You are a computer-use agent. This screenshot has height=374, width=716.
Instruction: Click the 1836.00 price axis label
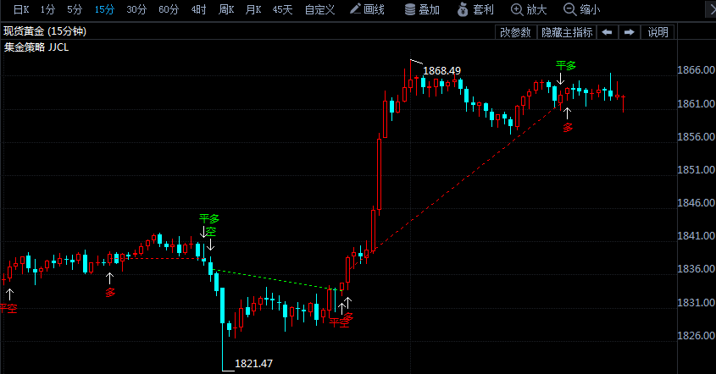click(696, 269)
